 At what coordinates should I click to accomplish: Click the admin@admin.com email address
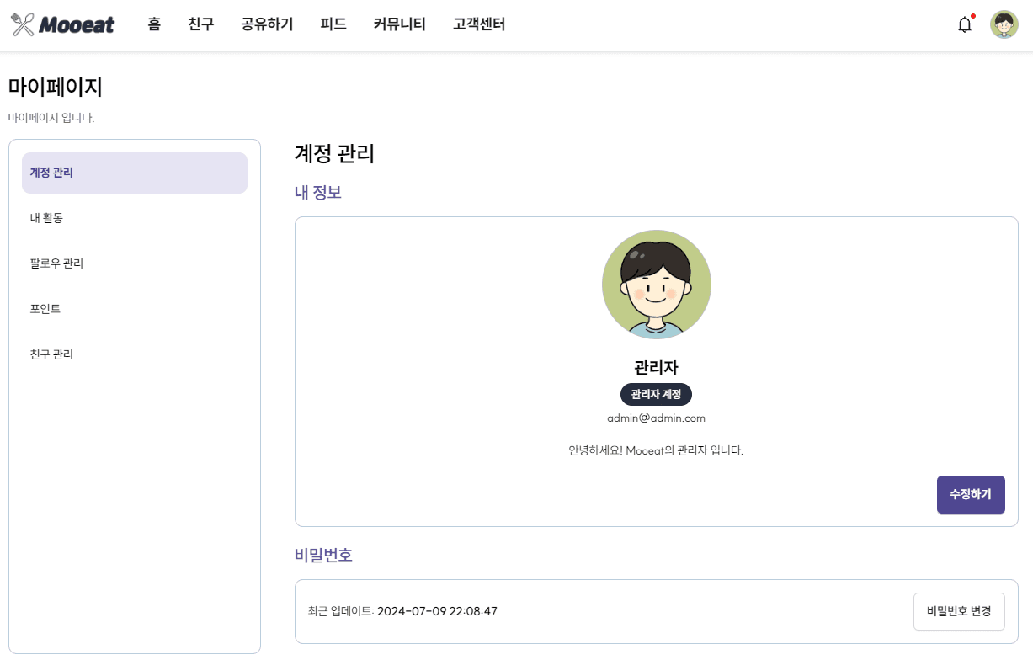coord(657,418)
